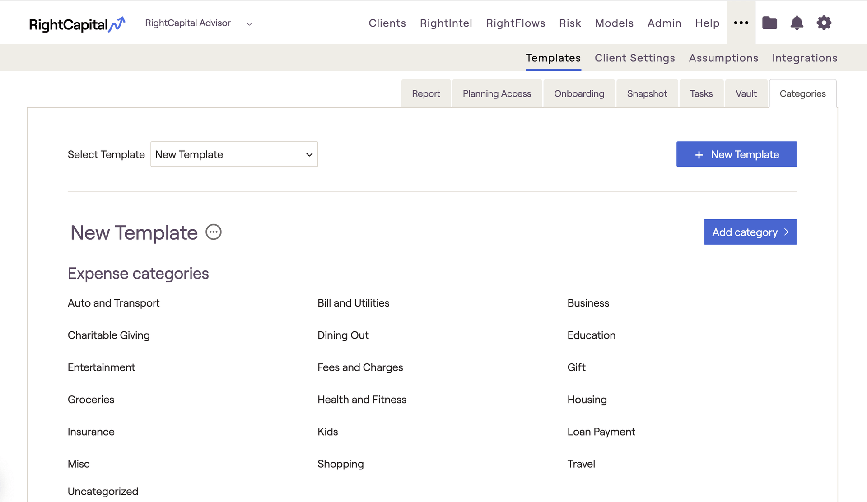Select the Business category

click(588, 303)
